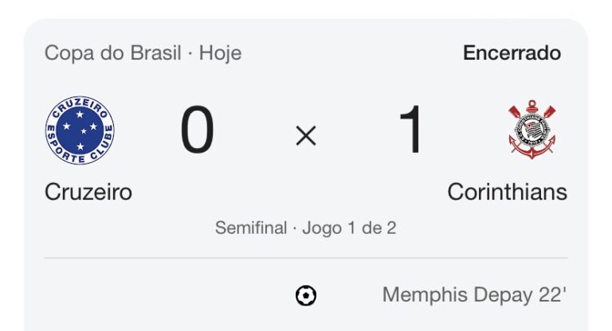Click the 22' goal minute

(553, 295)
